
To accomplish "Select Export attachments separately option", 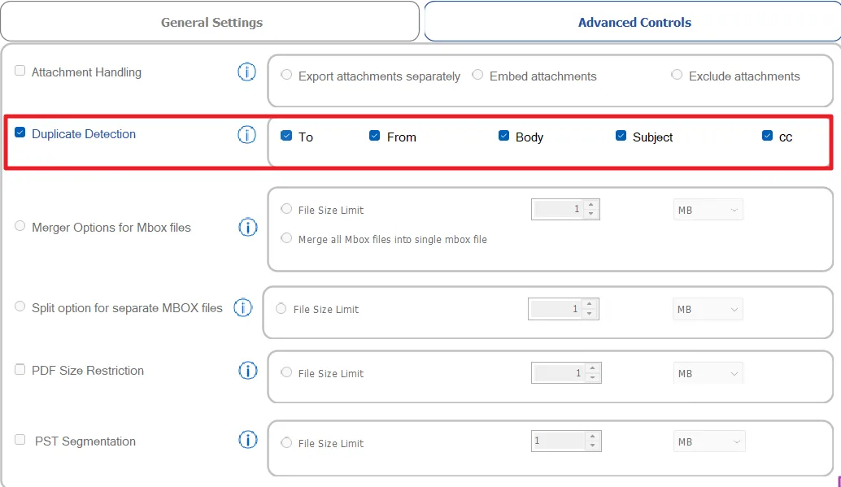I will (286, 75).
